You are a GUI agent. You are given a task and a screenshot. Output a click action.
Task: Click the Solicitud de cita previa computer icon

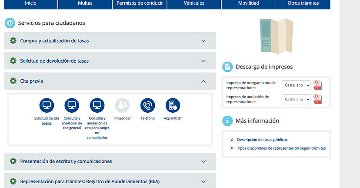47,105
